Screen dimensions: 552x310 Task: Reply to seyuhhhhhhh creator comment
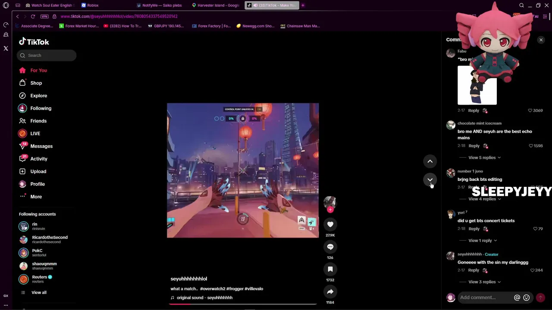(474, 270)
